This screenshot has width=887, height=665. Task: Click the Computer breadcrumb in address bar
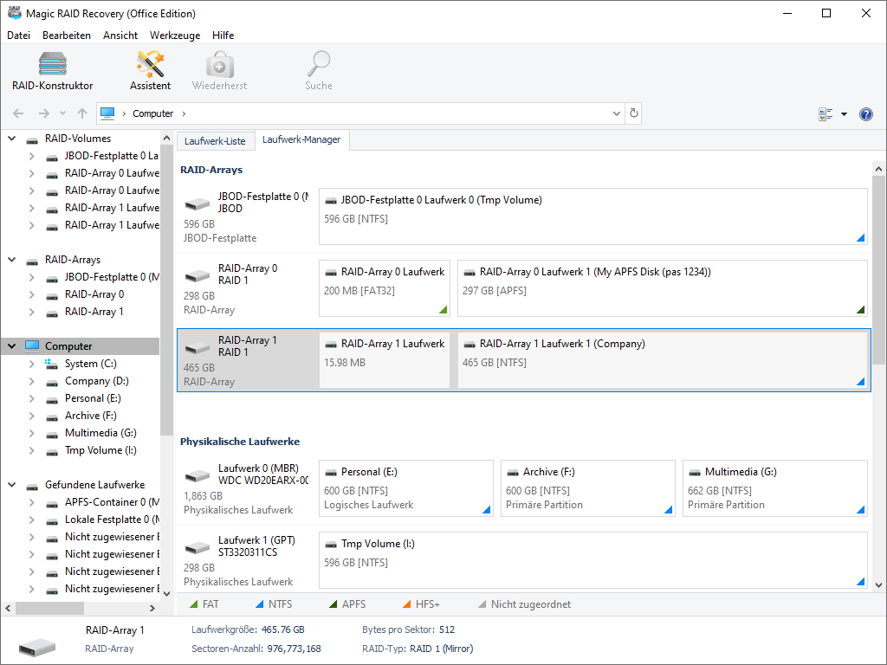pyautogui.click(x=152, y=113)
